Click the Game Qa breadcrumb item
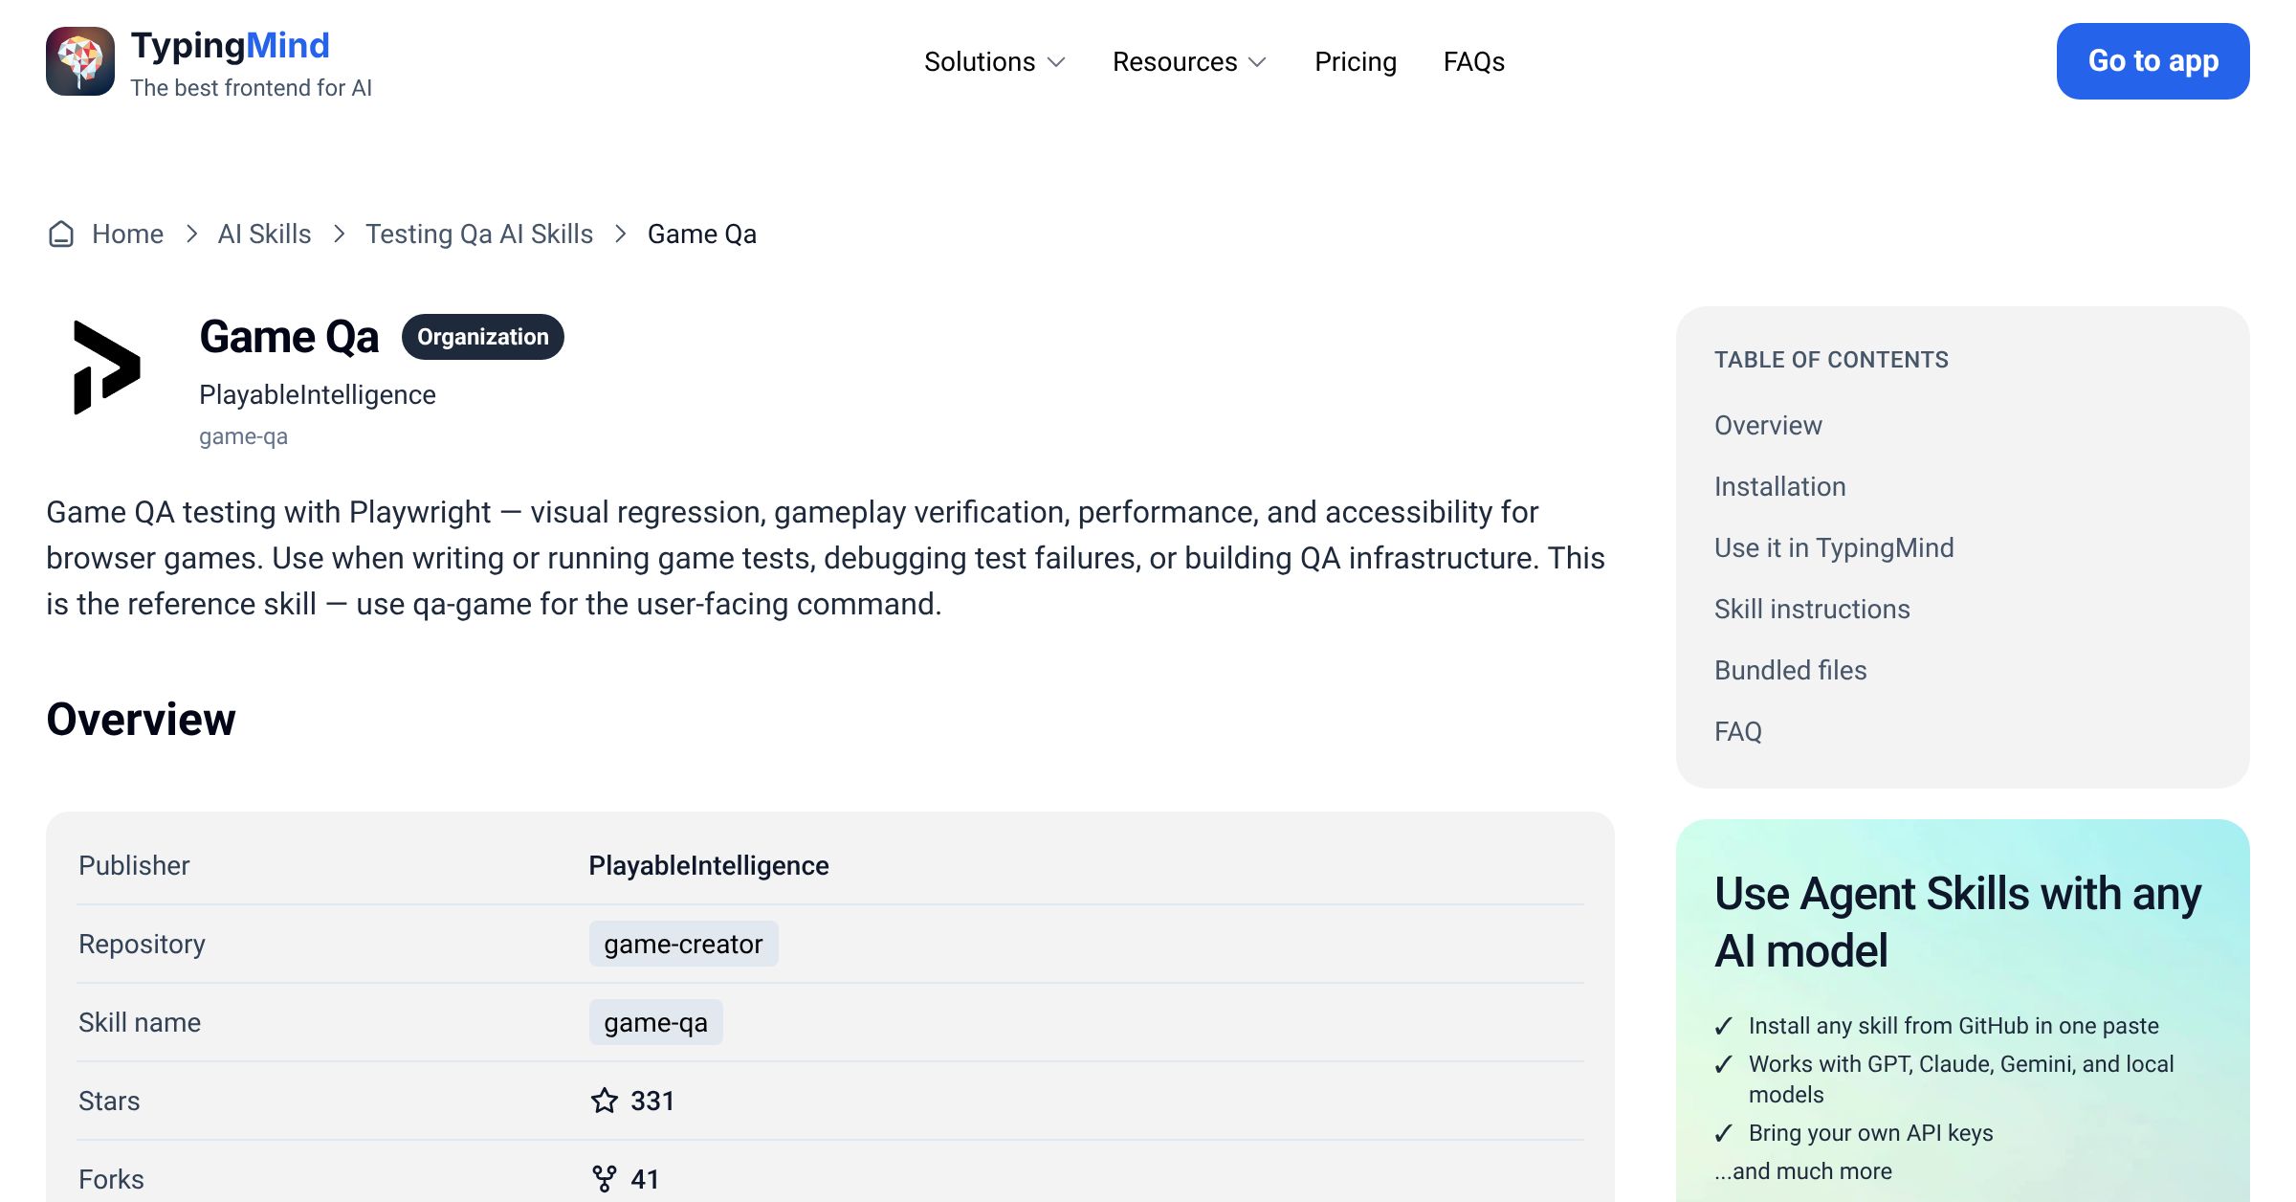The image size is (2296, 1202). 702,234
